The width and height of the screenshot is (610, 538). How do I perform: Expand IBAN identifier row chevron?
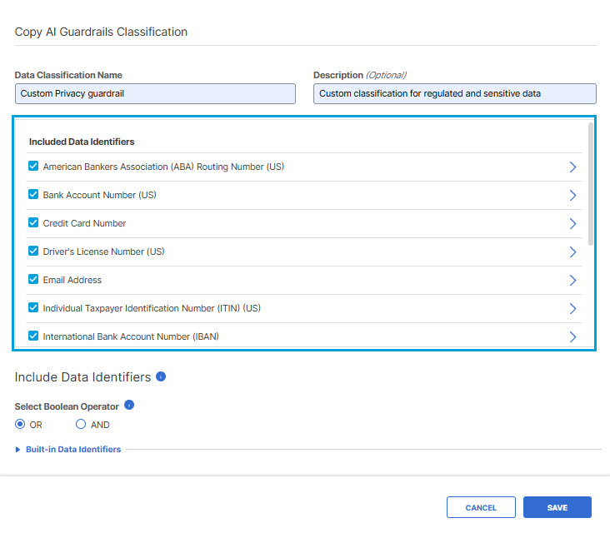tap(572, 336)
